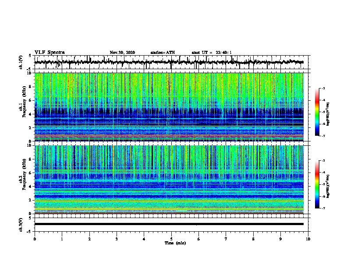Click tick label 6 on time axis
Screen dimensions: 347x268
(x=199, y=239)
